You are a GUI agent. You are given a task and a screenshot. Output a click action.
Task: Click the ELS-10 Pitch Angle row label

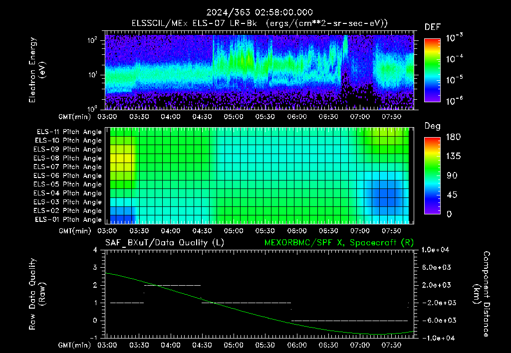[x=68, y=141]
